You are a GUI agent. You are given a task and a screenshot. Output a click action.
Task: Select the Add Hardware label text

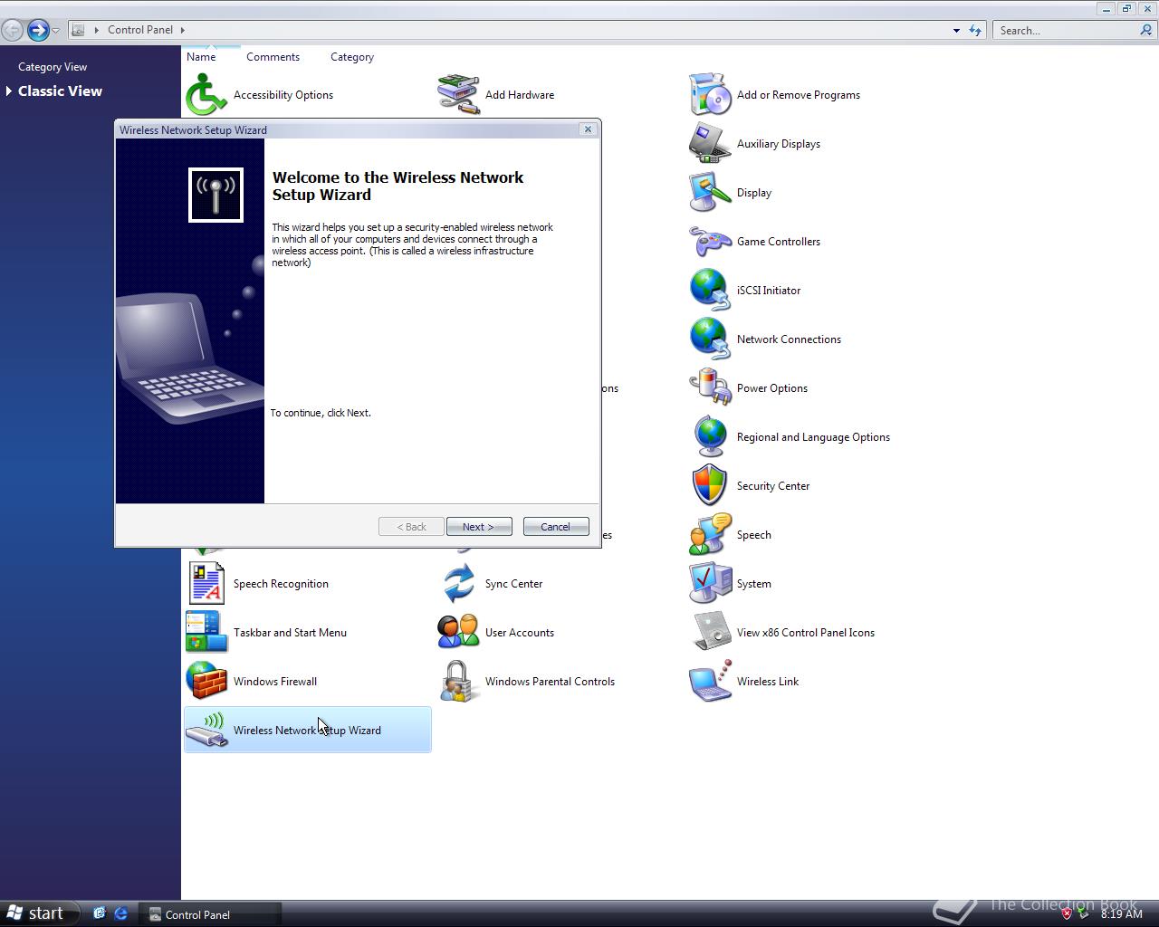coord(520,95)
